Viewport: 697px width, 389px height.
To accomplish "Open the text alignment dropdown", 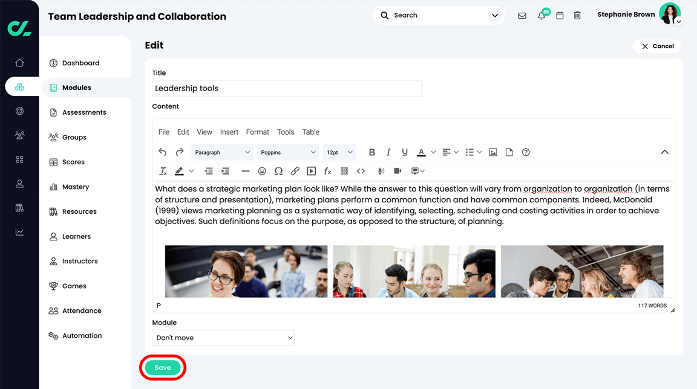I will pyautogui.click(x=450, y=152).
